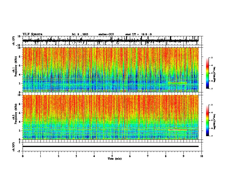Click time axis tick label 8
227x175 pixels.
point(166,156)
